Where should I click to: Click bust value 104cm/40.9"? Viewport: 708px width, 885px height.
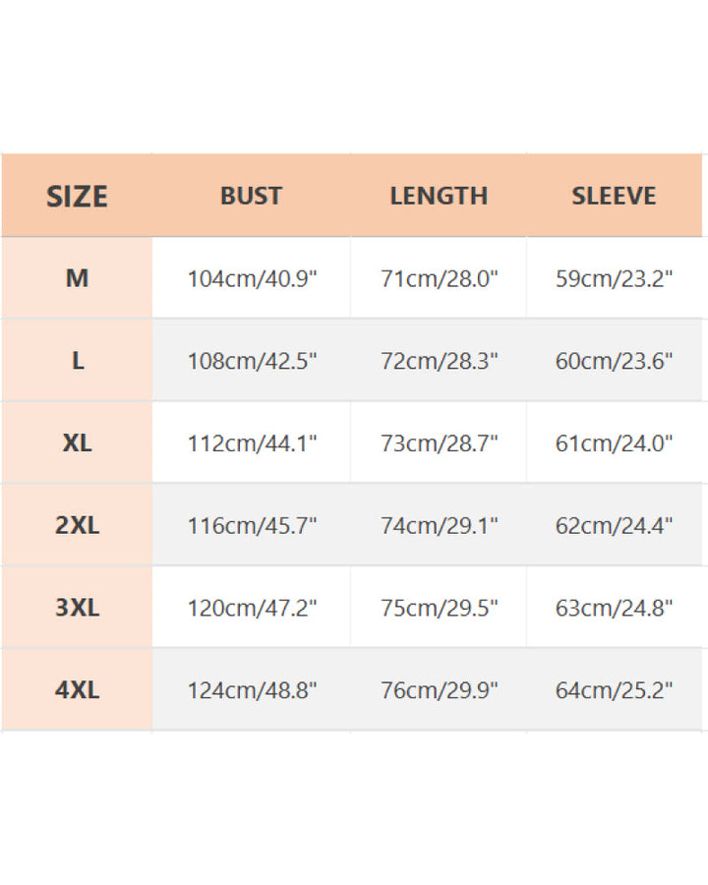click(252, 279)
